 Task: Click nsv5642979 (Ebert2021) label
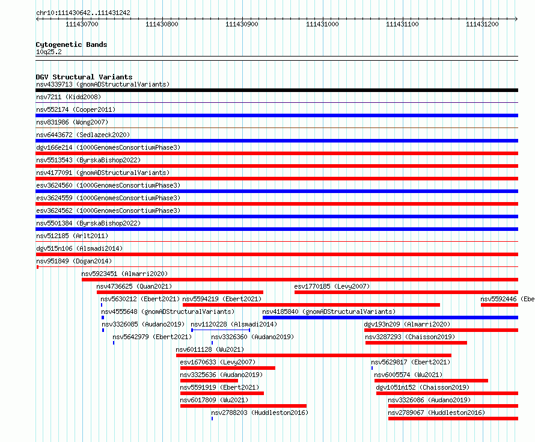tap(152, 337)
